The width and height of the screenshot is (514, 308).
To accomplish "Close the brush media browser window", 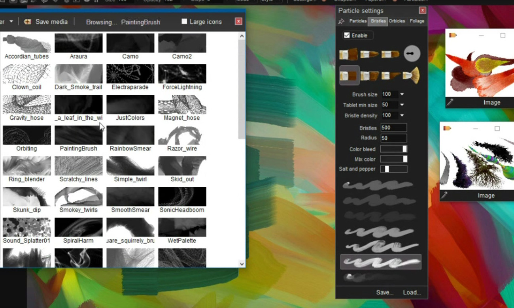I will tap(238, 21).
